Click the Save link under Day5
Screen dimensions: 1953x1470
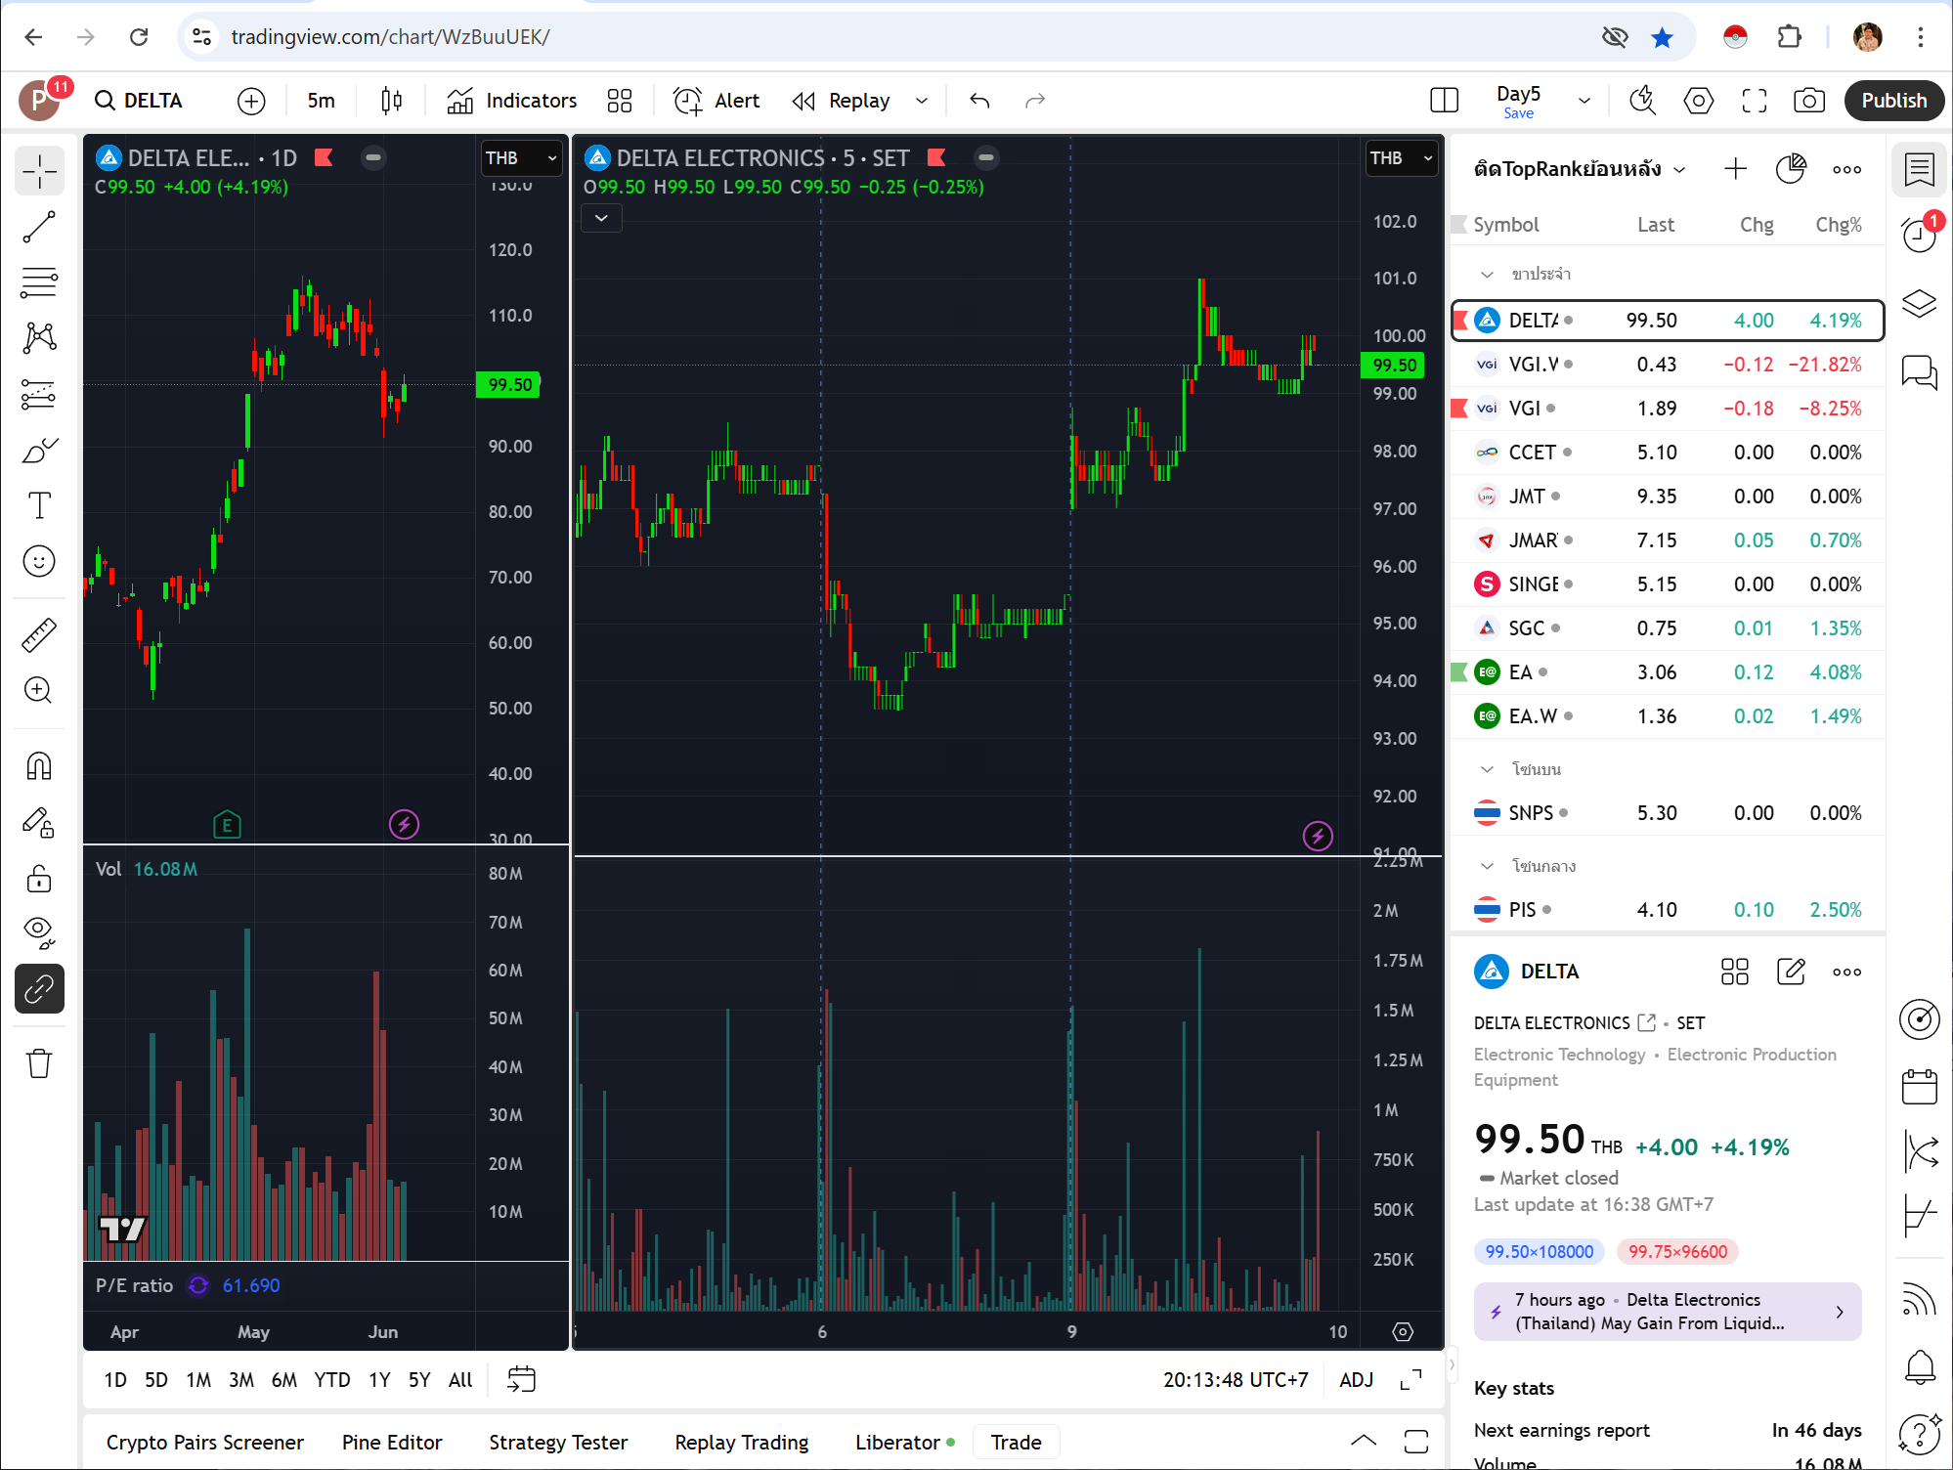(x=1518, y=113)
